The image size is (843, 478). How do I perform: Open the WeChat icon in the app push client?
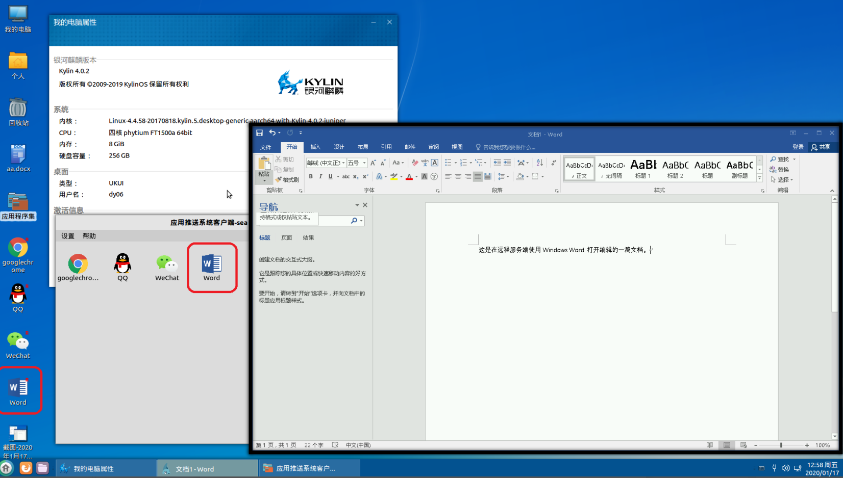167,267
